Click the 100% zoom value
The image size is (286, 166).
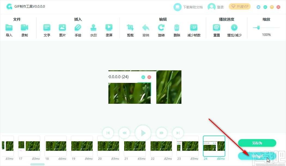pos(266,35)
